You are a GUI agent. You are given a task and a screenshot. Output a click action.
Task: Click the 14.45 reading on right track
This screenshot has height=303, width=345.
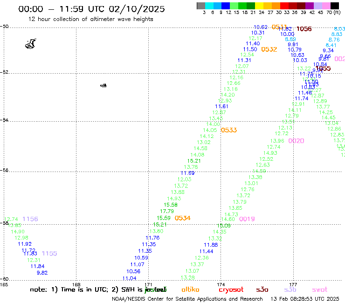coord(329,118)
